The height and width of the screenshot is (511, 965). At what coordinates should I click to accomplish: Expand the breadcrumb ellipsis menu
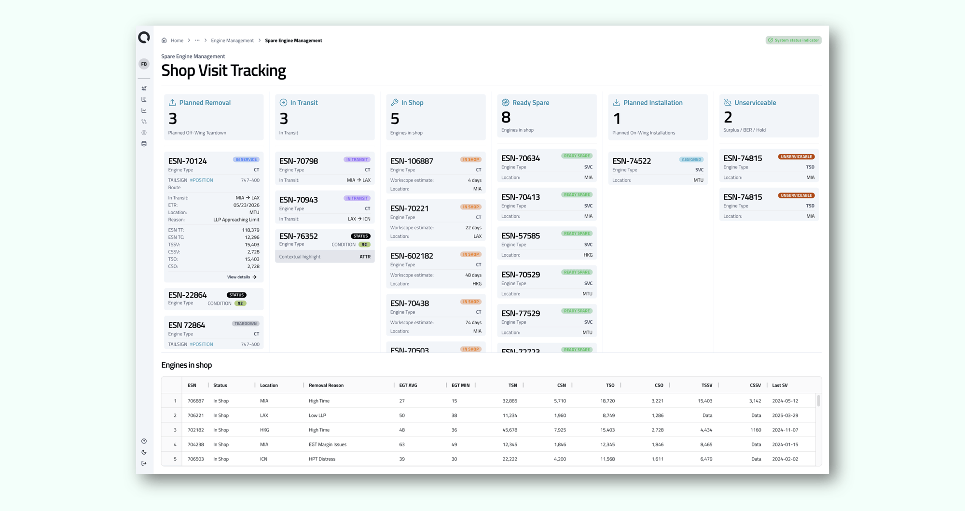[197, 40]
